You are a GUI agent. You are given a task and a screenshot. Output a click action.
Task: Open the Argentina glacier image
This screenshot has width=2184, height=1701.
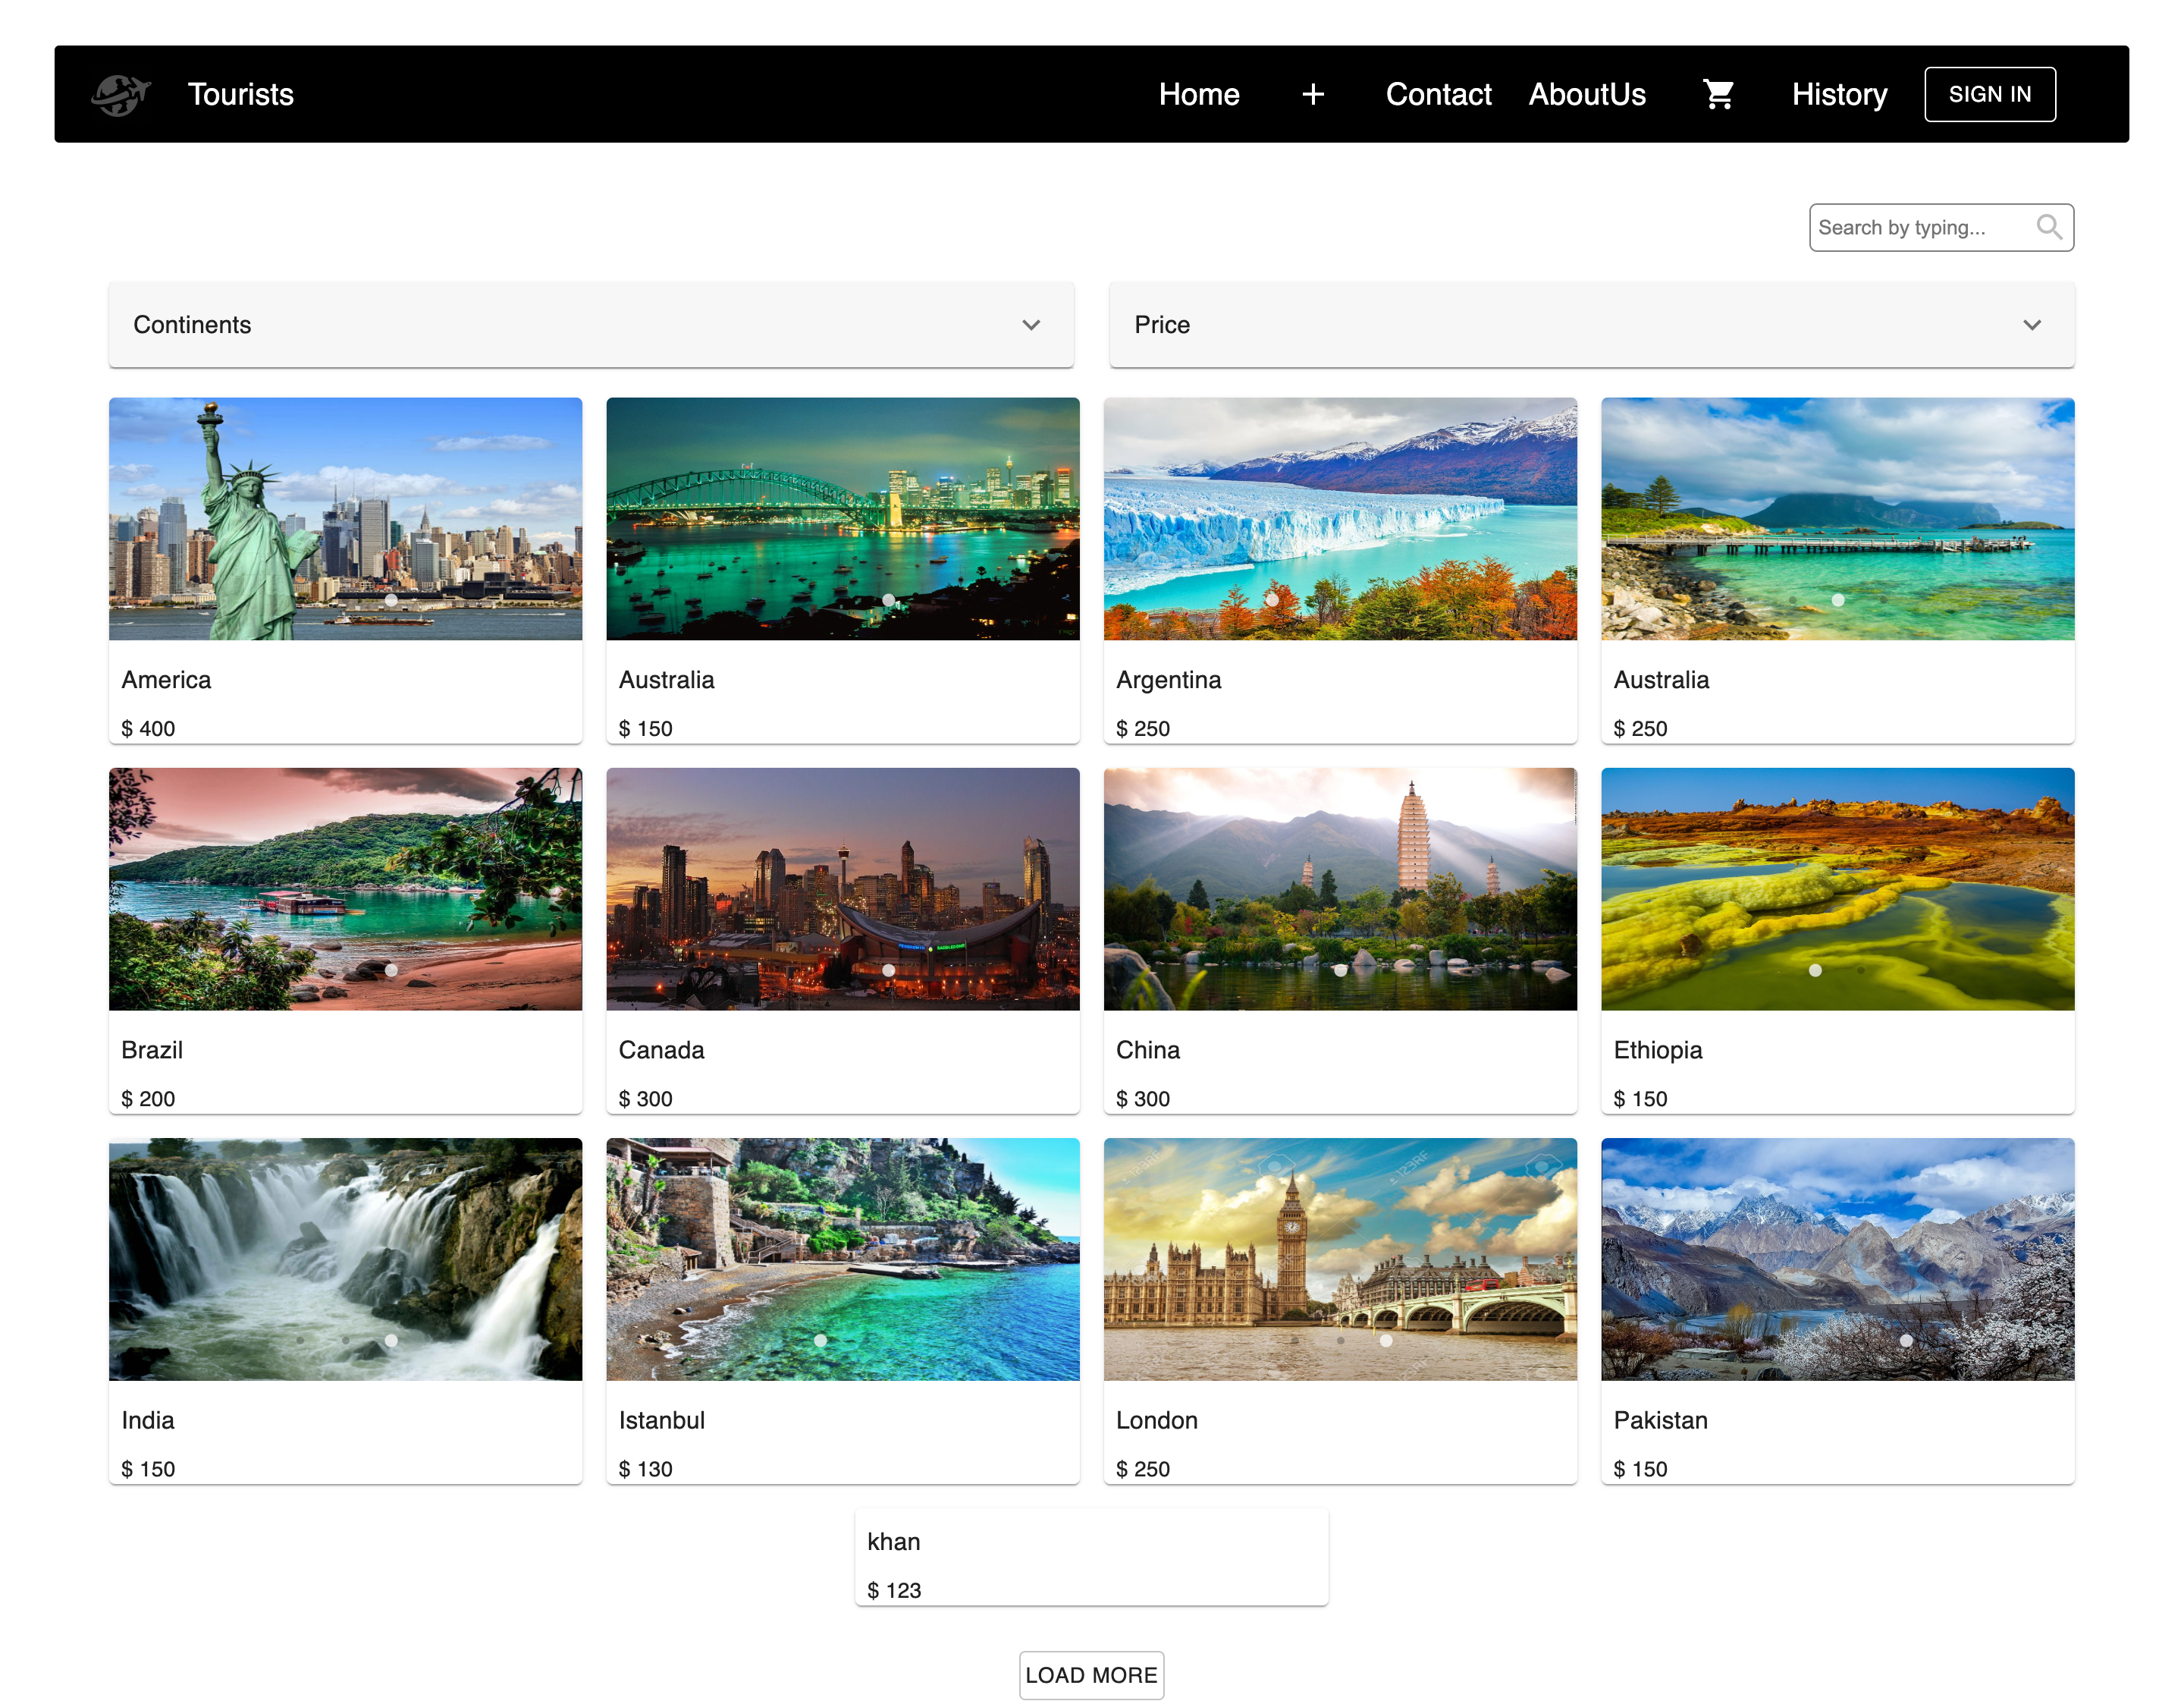pyautogui.click(x=1340, y=519)
